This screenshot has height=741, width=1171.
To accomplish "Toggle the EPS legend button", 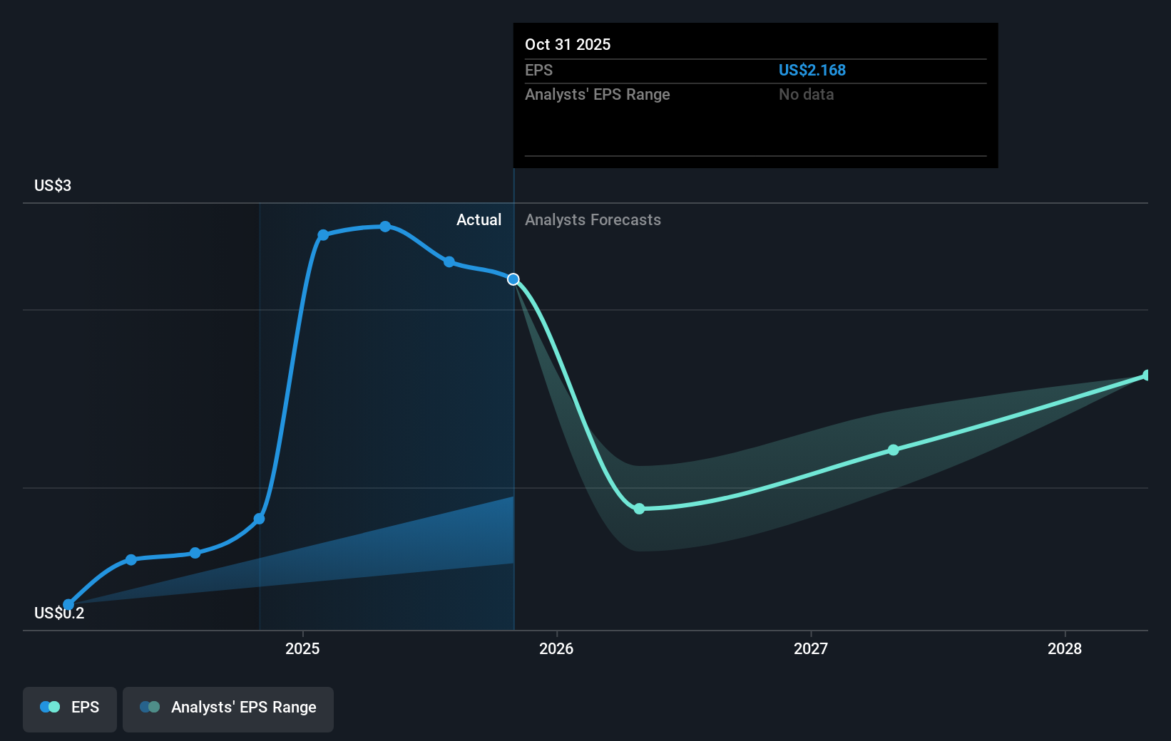I will click(x=70, y=709).
